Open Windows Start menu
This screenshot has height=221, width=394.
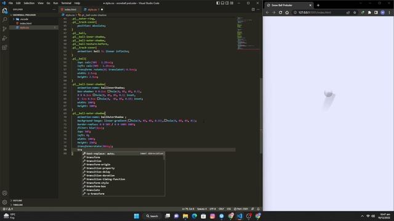(x=137, y=216)
